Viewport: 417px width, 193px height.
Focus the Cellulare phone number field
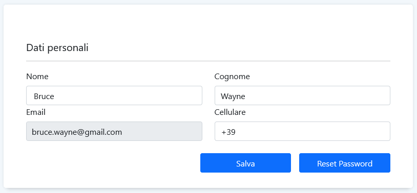pos(302,131)
